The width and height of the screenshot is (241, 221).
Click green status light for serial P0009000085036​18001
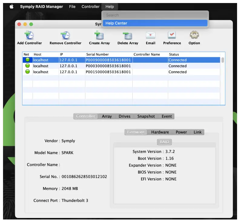click(28, 60)
